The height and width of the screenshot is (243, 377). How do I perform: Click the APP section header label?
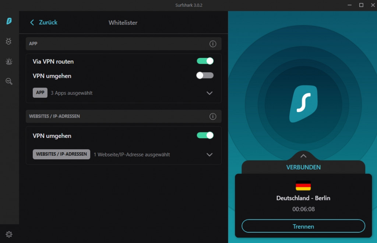click(33, 44)
